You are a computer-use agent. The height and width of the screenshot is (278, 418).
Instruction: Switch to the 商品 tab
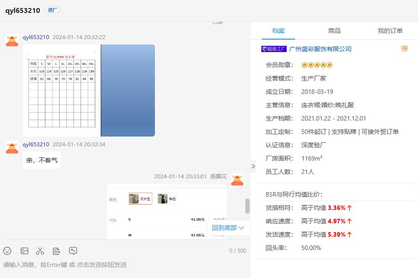point(334,31)
